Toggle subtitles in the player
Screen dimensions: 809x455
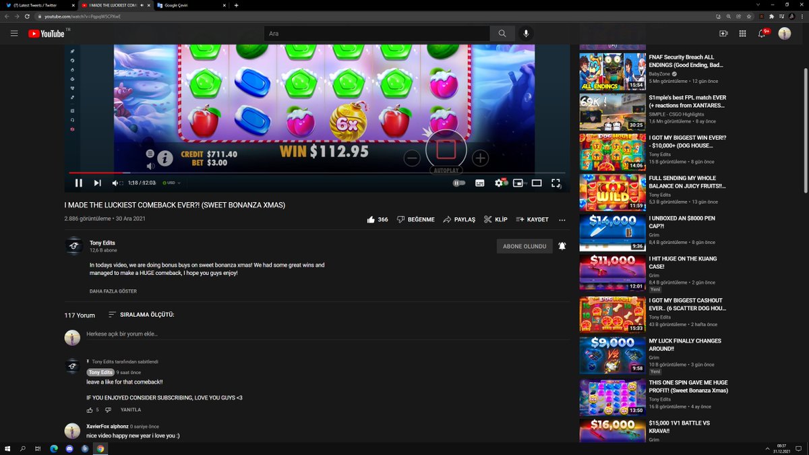[479, 183]
